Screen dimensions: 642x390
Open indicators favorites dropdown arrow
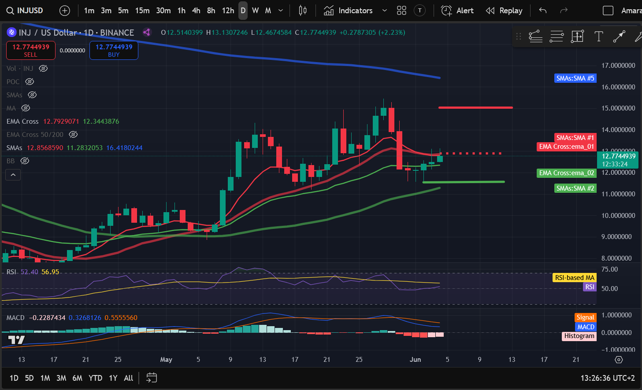[x=384, y=11]
